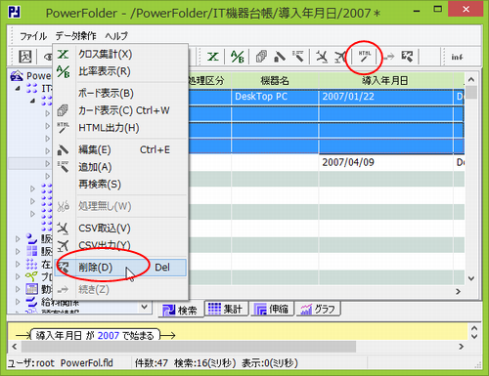Click the delete icon in the toolbar
Screen dimensions: 489x376
click(407, 57)
